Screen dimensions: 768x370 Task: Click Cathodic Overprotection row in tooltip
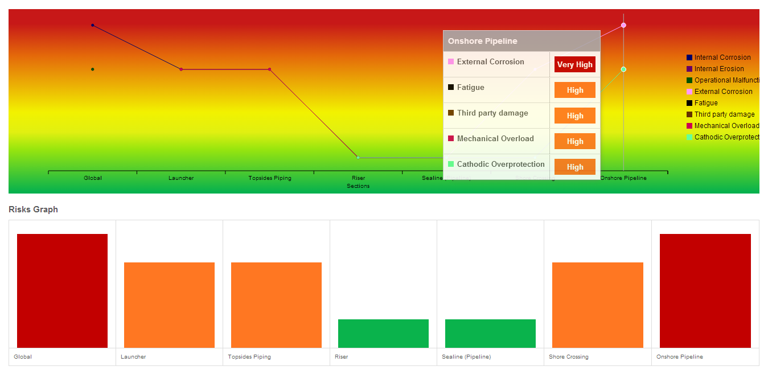(x=521, y=167)
